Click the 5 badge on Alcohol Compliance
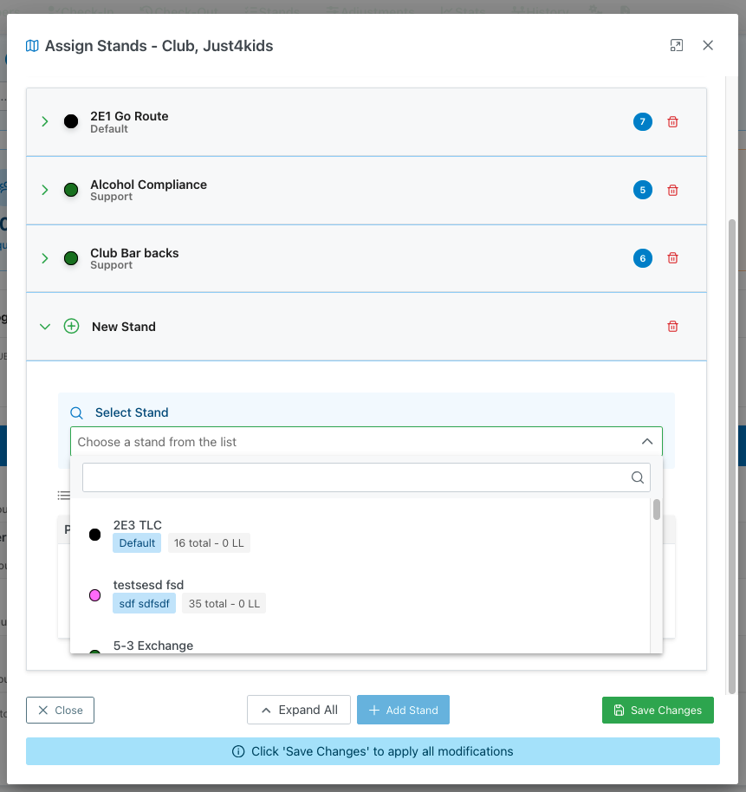The width and height of the screenshot is (746, 792). click(x=642, y=190)
